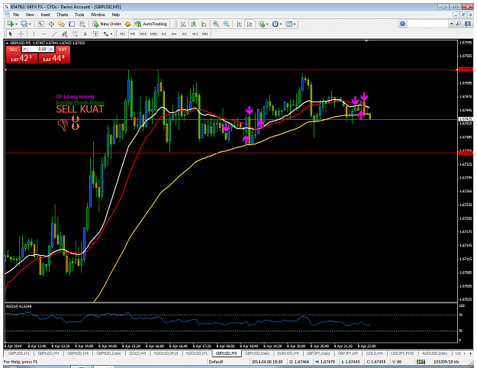477x368 pixels.
Task: Open the File menu
Action: [16, 15]
